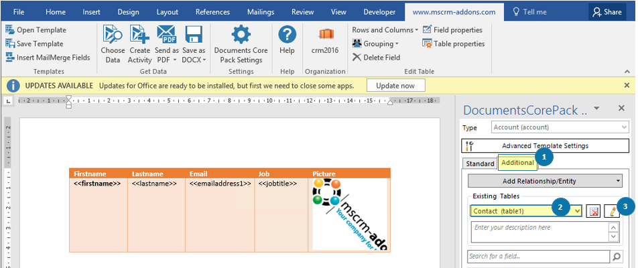The height and width of the screenshot is (268, 638).
Task: Click the Job column header
Action: click(263, 174)
